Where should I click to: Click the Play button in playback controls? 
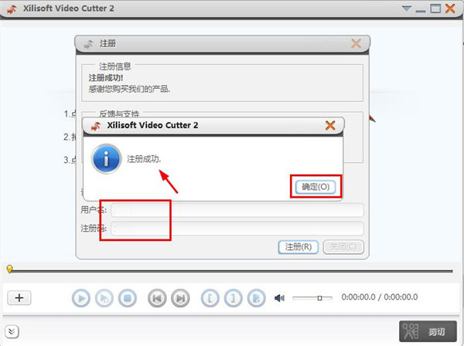pos(80,298)
